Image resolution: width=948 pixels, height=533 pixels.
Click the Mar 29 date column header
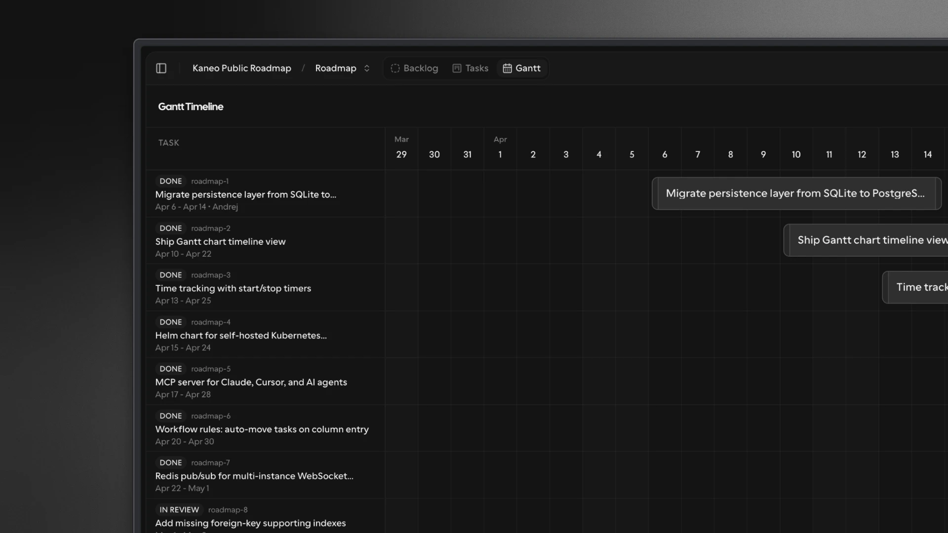pos(401,148)
